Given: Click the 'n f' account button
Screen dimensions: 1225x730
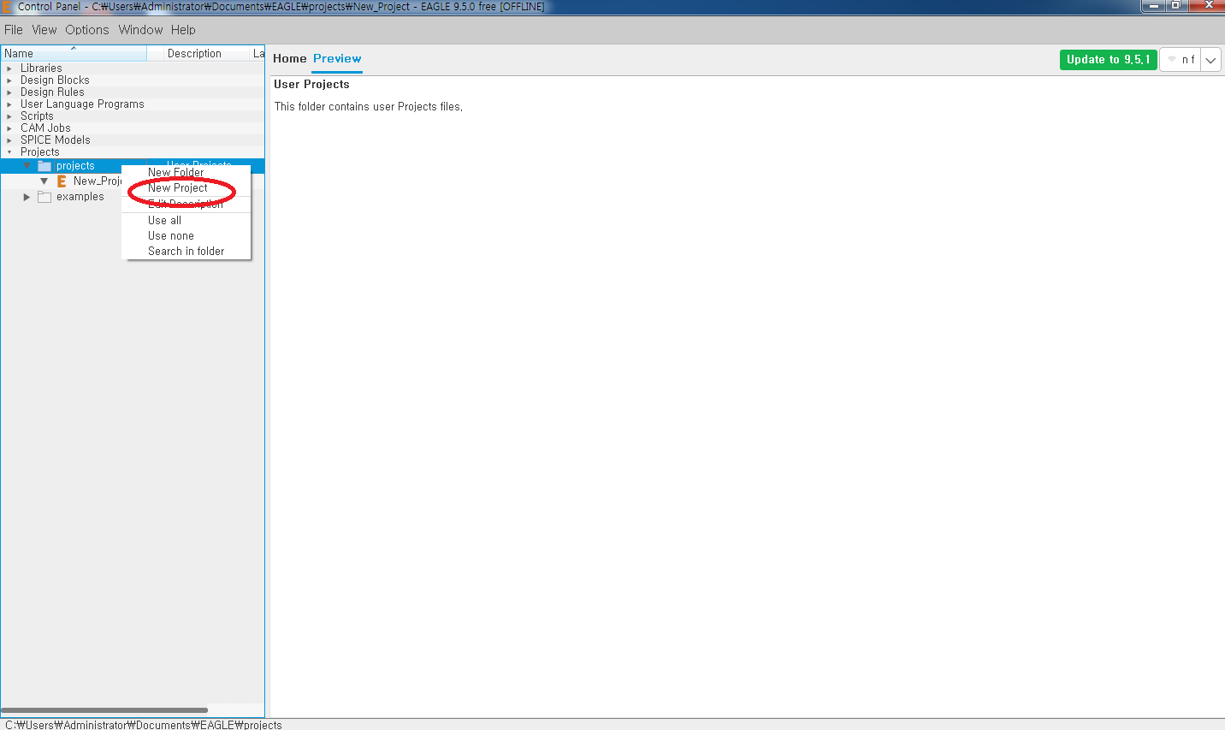Looking at the screenshot, I should 1181,60.
